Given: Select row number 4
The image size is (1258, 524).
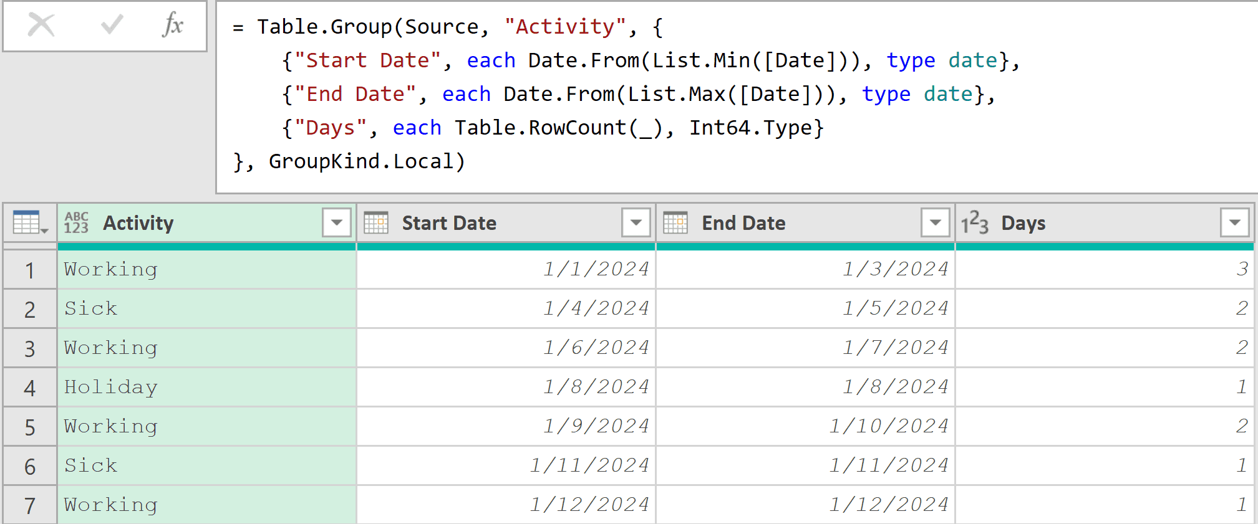Looking at the screenshot, I should [x=29, y=388].
